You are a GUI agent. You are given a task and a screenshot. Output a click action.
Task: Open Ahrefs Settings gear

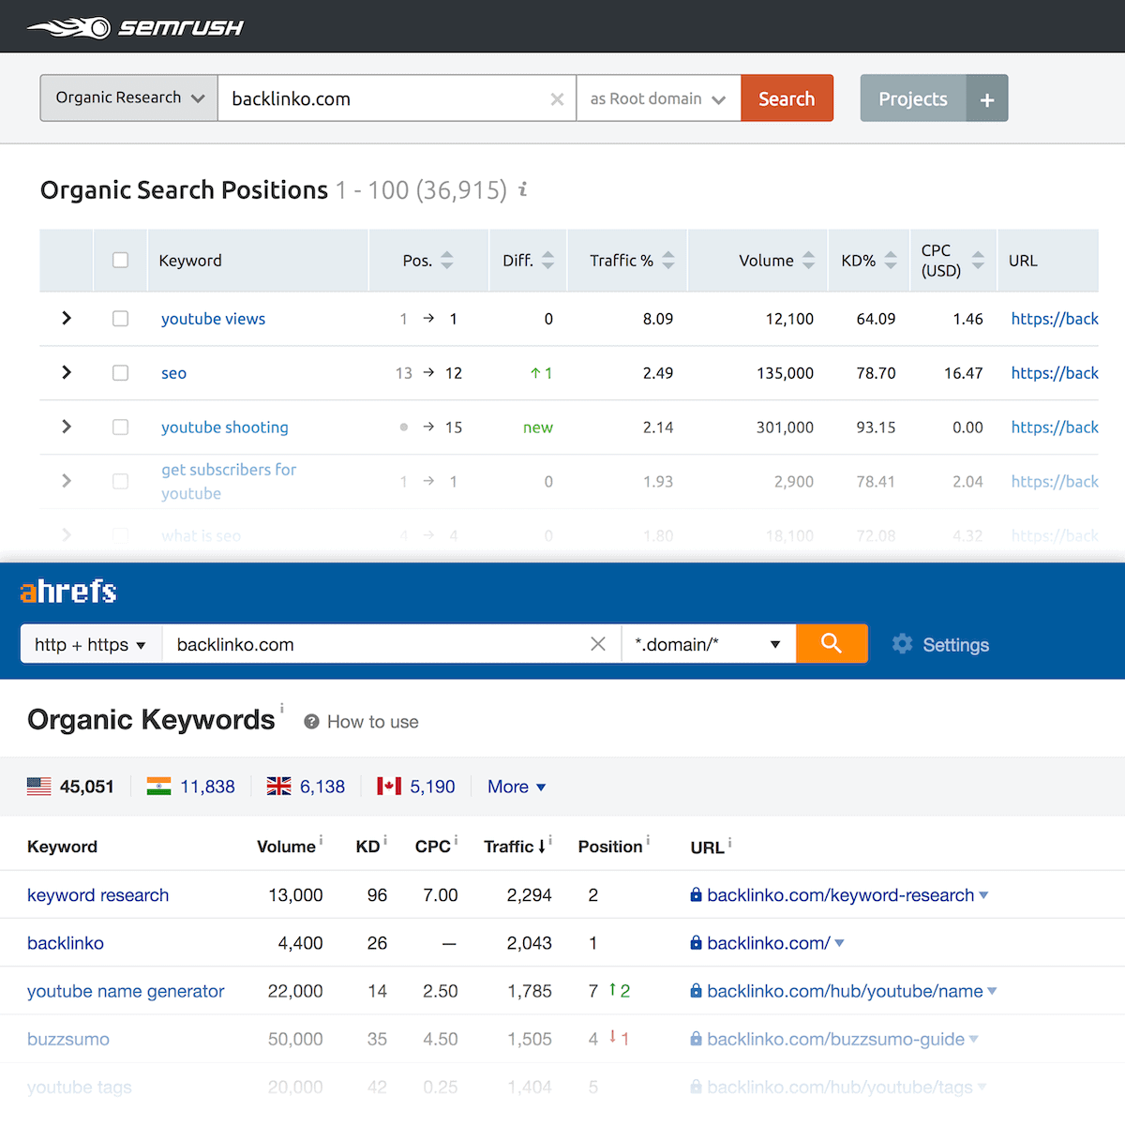click(x=902, y=644)
